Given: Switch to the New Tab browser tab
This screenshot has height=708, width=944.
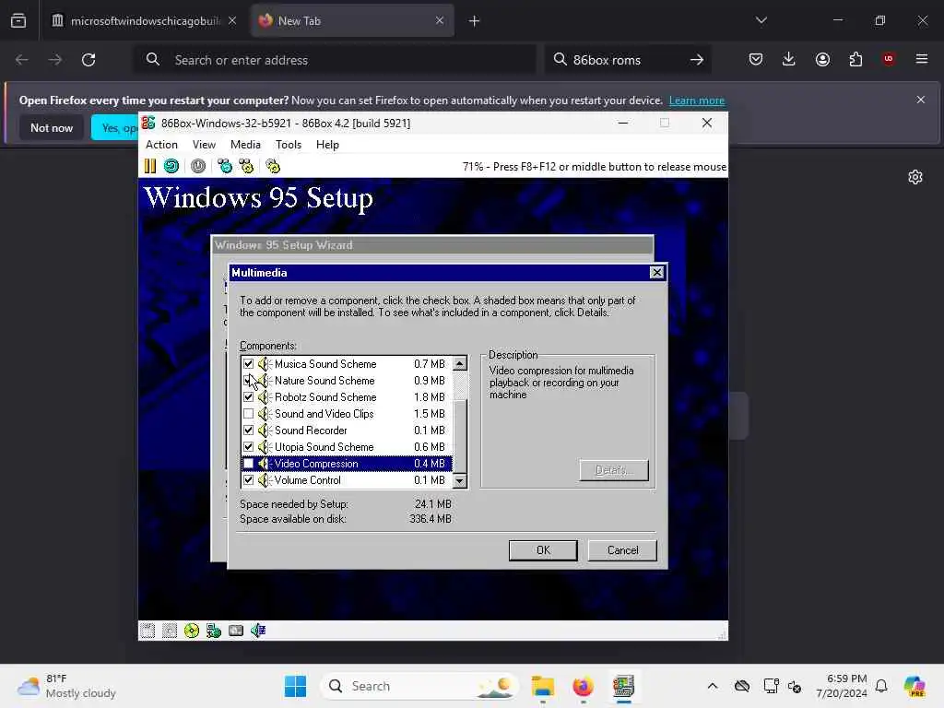Looking at the screenshot, I should (352, 21).
